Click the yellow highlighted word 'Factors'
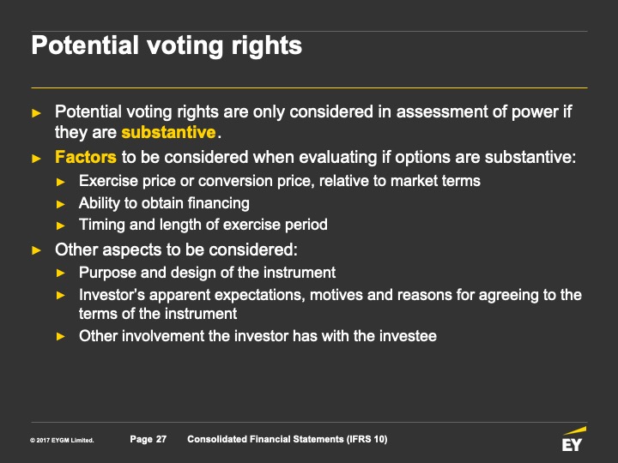The image size is (618, 463). 86,158
